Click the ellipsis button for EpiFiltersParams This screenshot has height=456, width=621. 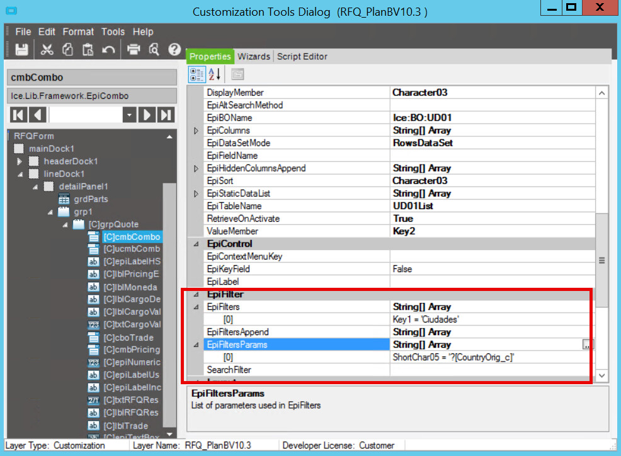(588, 345)
